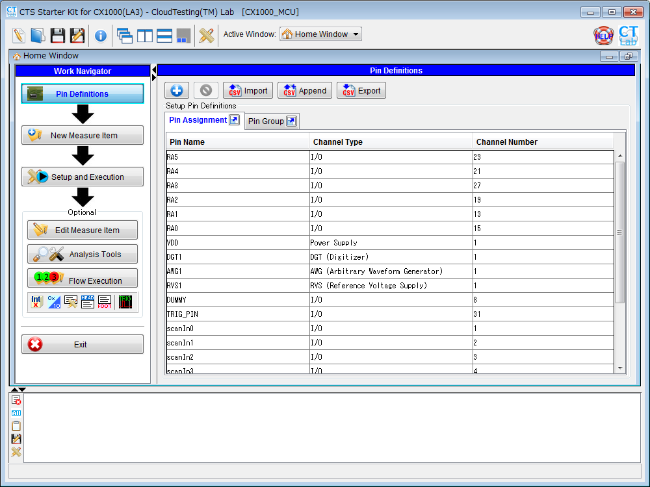Expand log panel using up triangle
The height and width of the screenshot is (487, 650).
14,390
